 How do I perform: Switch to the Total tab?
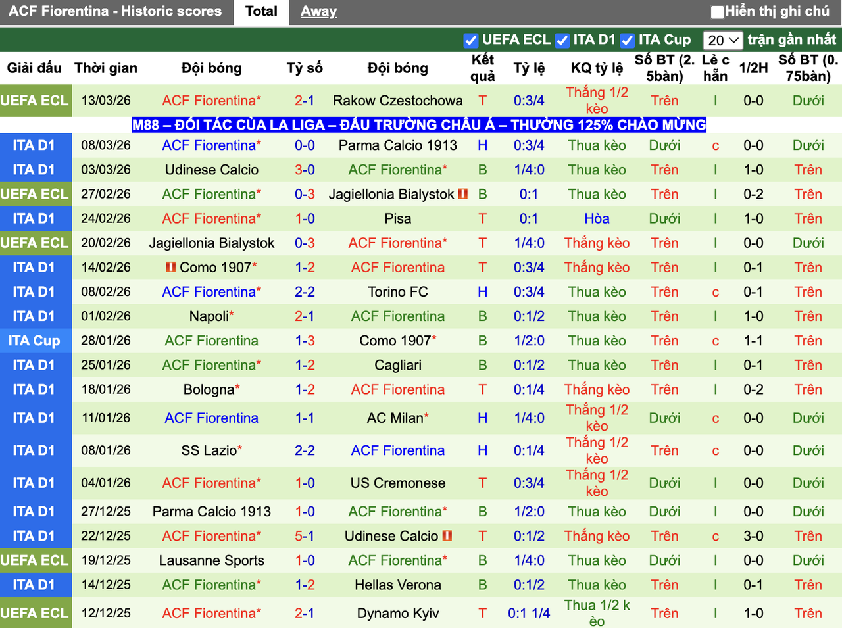261,11
